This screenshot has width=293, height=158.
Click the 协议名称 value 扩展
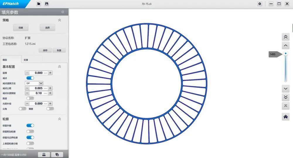pyautogui.click(x=28, y=38)
